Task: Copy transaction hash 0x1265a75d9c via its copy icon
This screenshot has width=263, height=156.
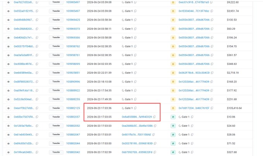Action: click(x=37, y=126)
